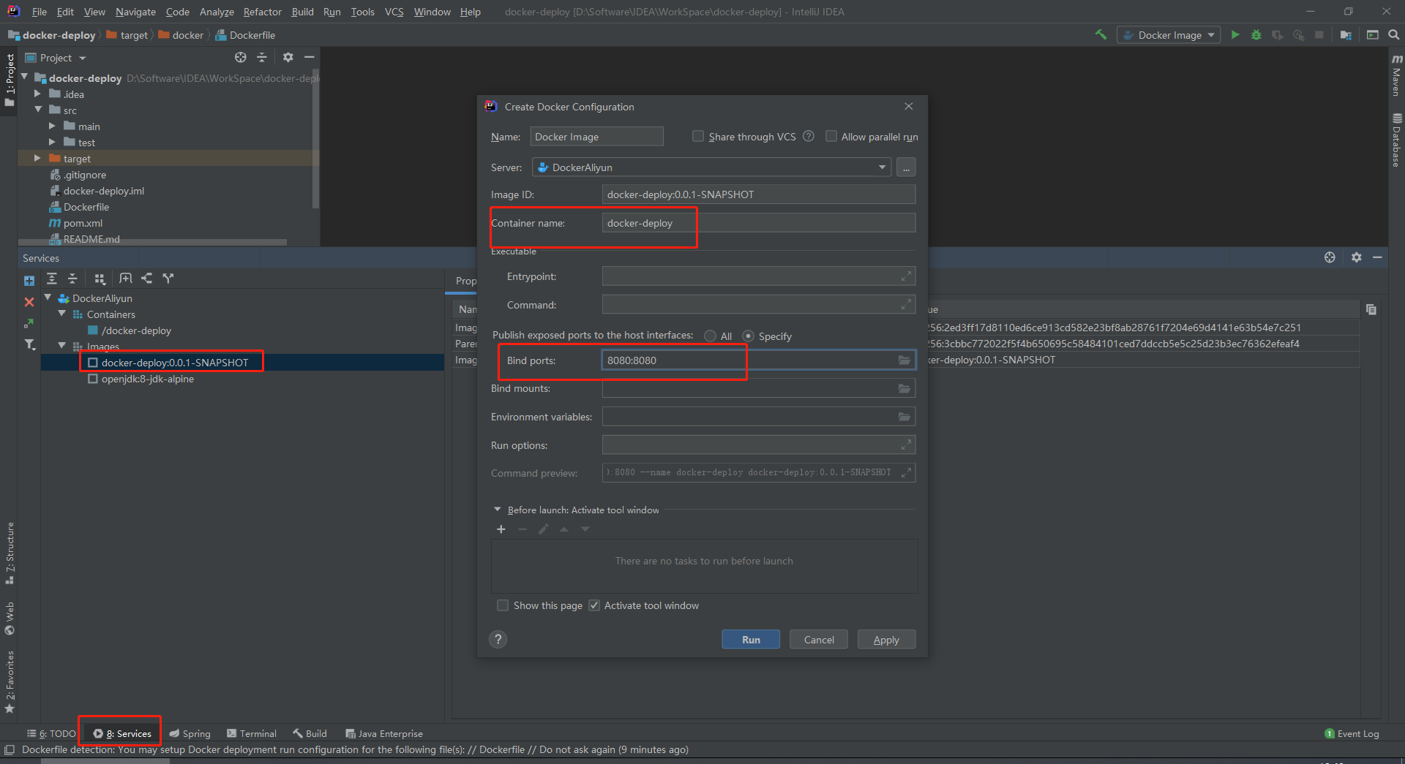Viewport: 1405px width, 764px height.
Task: Tick checkbox for openjdk:8-jdk-alpine image
Action: click(93, 379)
